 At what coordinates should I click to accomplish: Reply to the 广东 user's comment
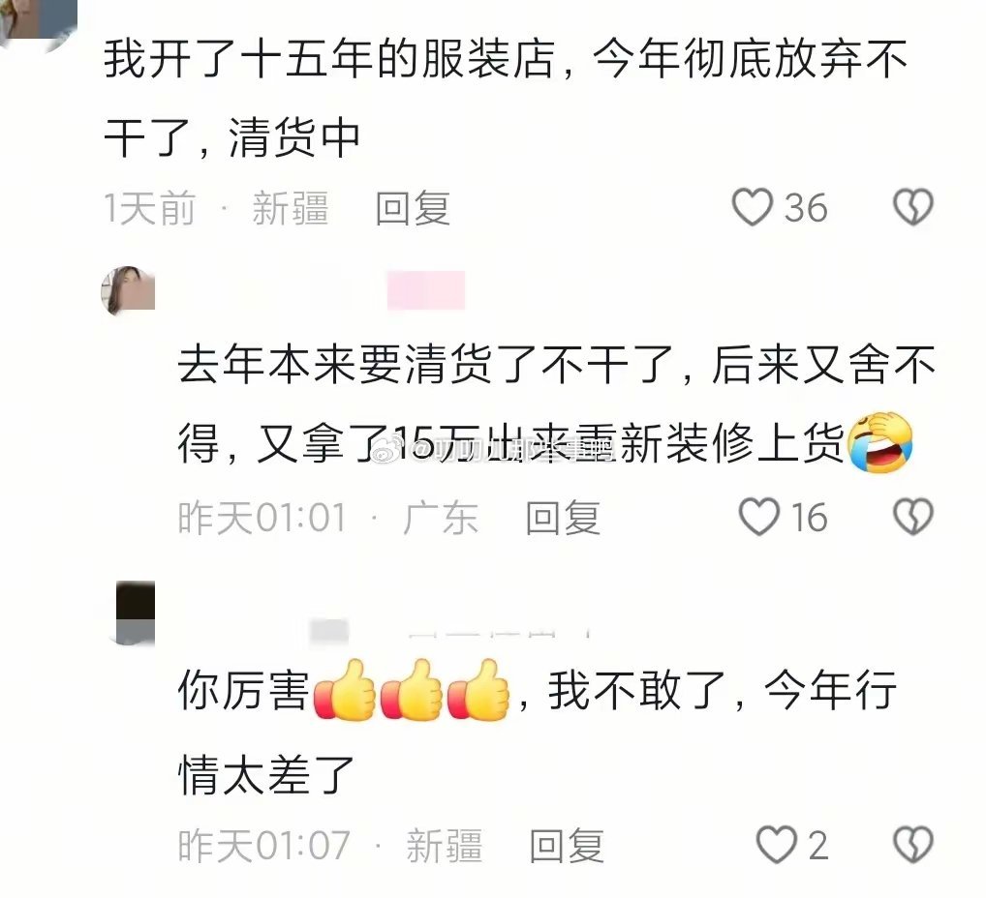pos(563,518)
